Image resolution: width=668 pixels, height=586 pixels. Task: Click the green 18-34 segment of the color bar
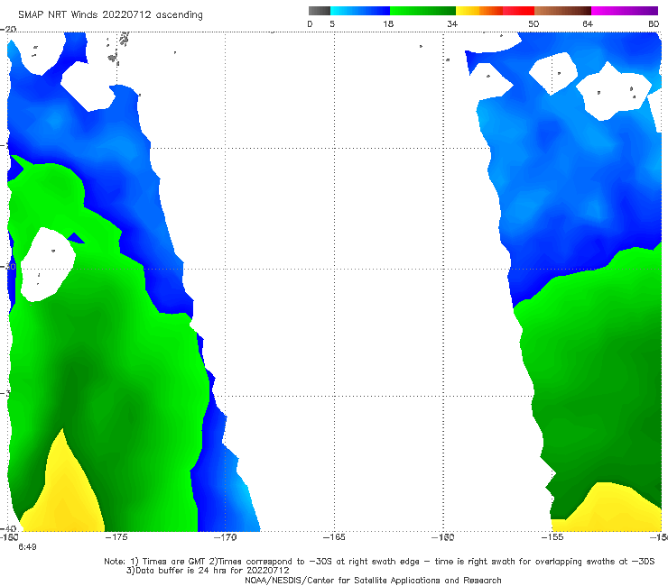[422, 11]
